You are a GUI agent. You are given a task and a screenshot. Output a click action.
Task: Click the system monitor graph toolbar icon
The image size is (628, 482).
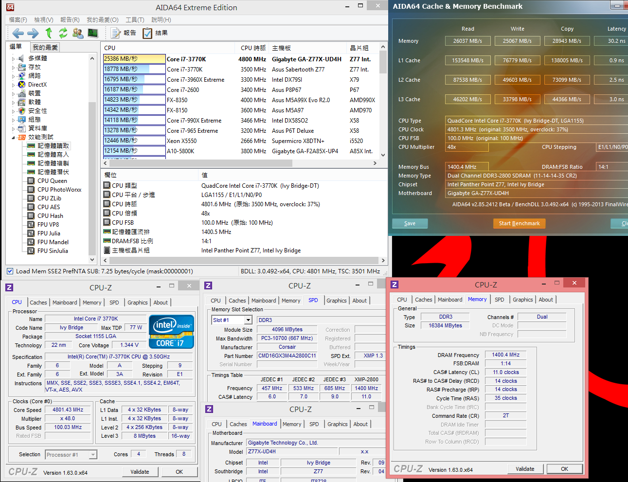93,33
